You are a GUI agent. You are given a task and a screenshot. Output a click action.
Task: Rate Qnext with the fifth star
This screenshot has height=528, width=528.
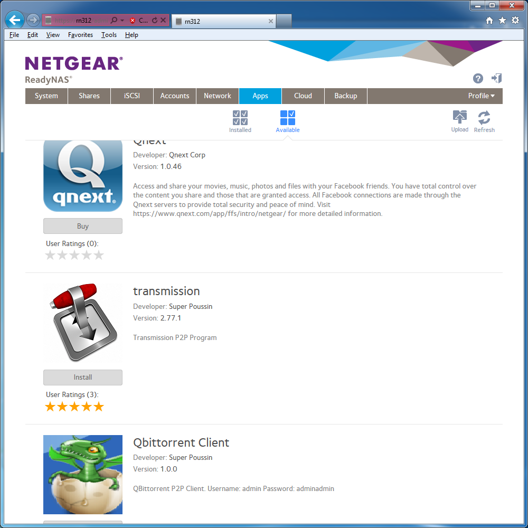pyautogui.click(x=99, y=255)
